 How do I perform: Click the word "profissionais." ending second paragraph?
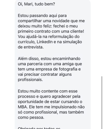[x=30, y=80]
